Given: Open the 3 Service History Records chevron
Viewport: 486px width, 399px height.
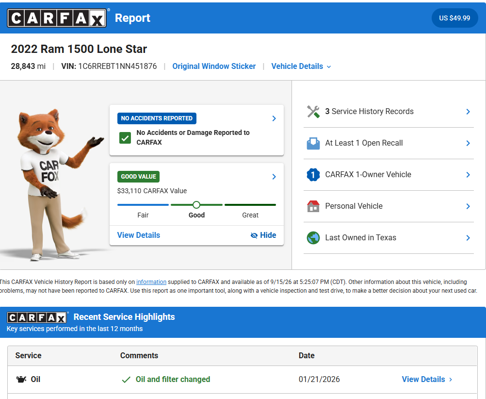Looking at the screenshot, I should pos(468,112).
